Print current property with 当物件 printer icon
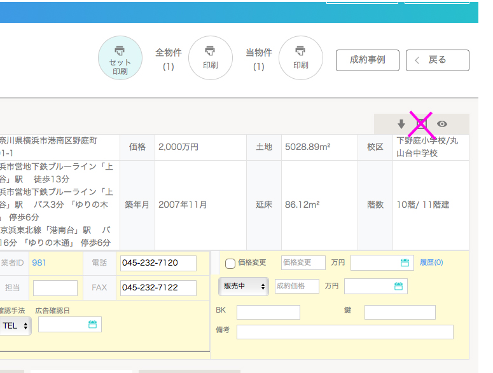The width and height of the screenshot is (493, 373). tap(300, 58)
